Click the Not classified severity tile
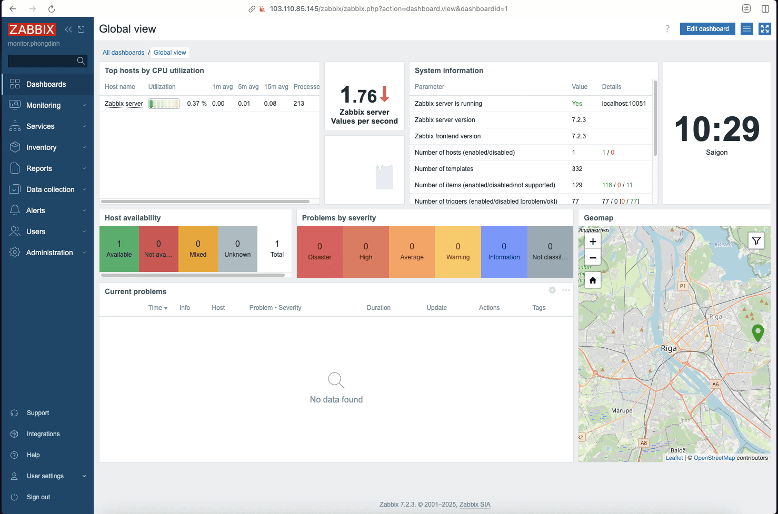Viewport: 778px width, 514px height. [550, 252]
